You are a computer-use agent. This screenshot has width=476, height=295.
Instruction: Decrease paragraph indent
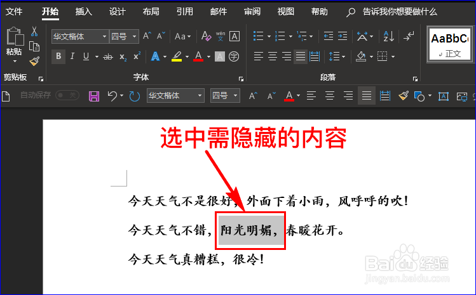(x=328, y=36)
